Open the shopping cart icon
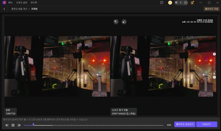The width and height of the screenshot is (221, 131). [x=170, y=2]
